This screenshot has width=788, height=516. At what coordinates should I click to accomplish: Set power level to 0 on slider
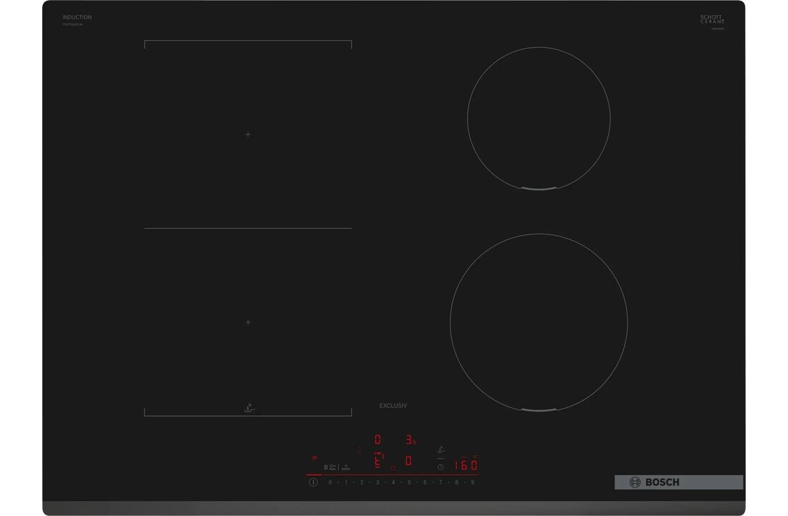pos(330,482)
